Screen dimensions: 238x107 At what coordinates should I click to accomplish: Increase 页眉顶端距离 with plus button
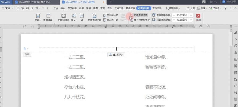[191, 15]
